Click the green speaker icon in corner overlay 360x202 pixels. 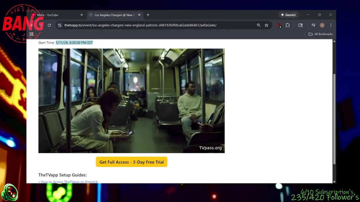point(9,193)
